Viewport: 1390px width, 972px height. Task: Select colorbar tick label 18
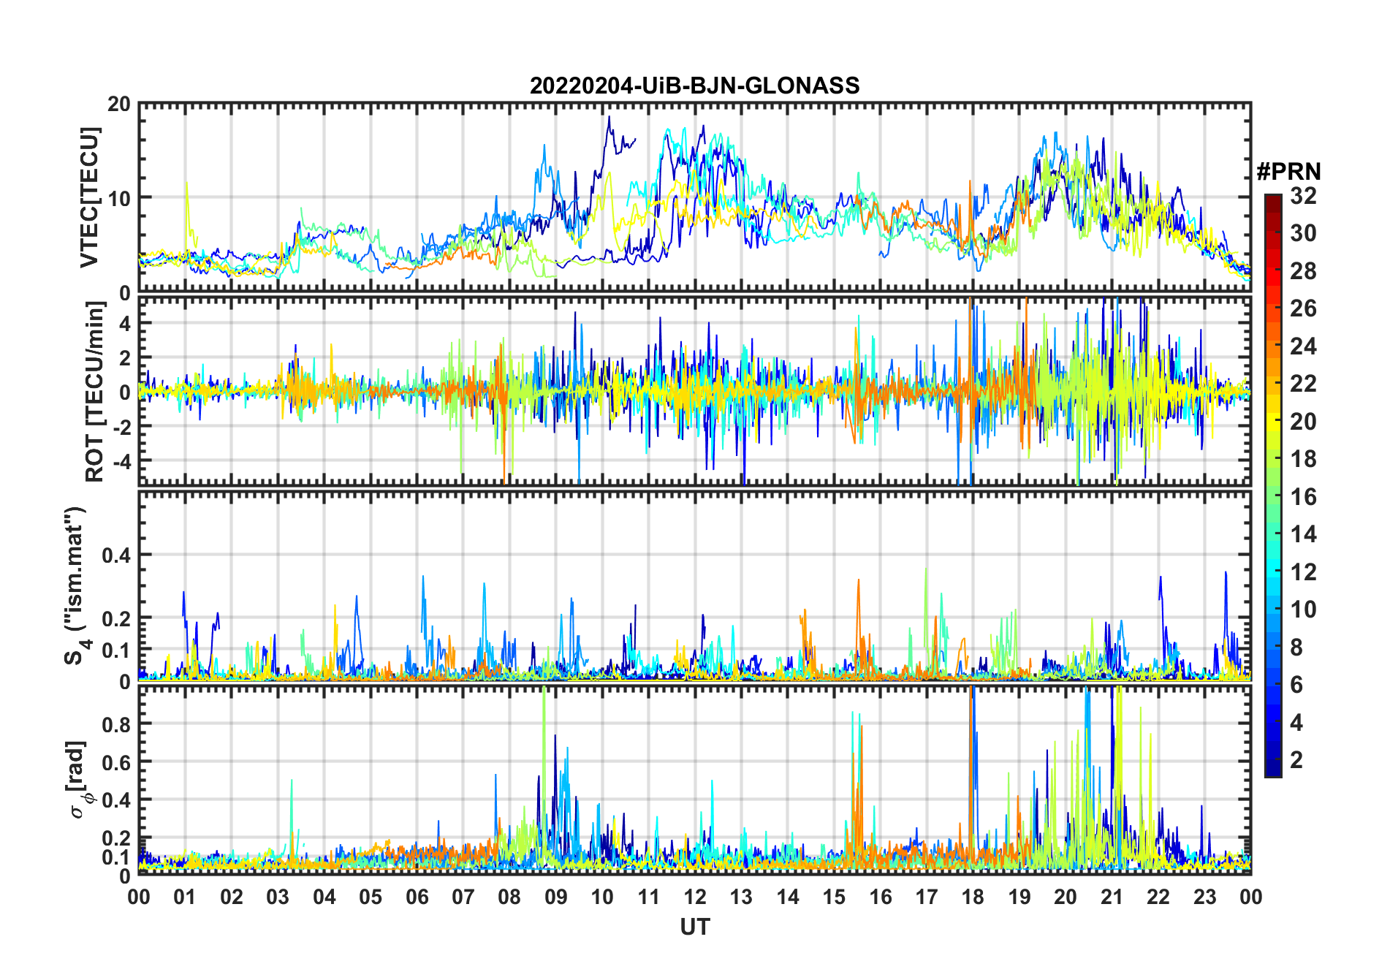pos(1303,459)
